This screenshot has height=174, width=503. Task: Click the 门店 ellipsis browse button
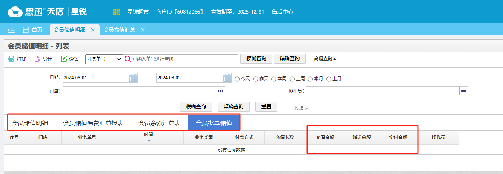pos(220,91)
